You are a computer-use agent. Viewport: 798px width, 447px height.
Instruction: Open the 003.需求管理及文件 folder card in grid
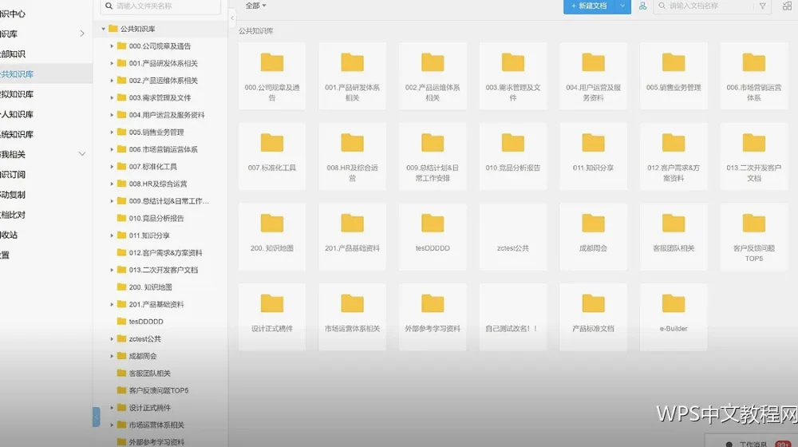[513, 76]
